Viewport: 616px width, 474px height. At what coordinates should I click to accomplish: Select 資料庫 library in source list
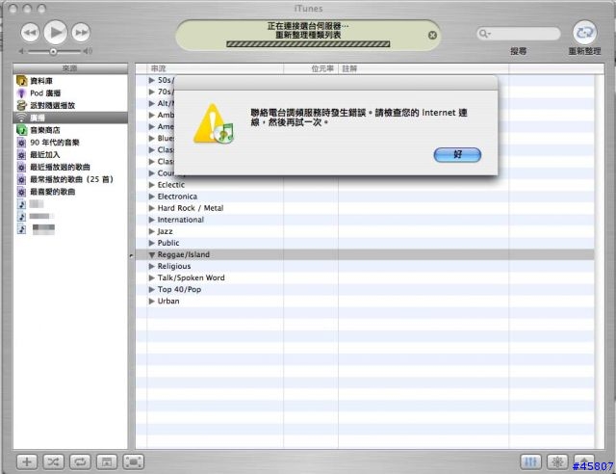pos(70,81)
